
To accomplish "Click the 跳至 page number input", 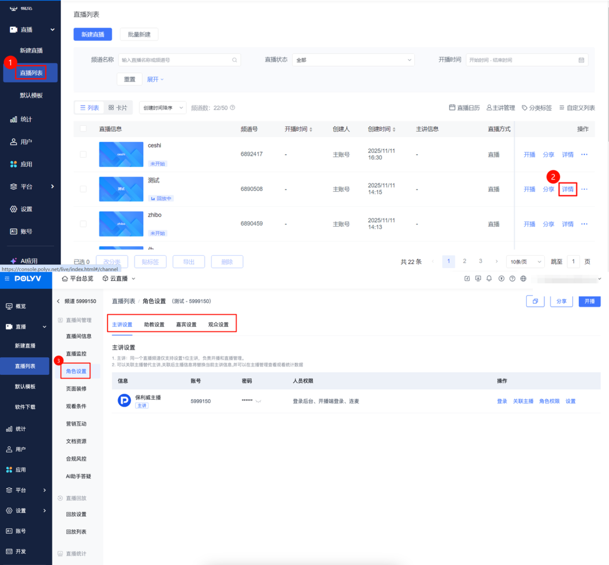I will tap(573, 262).
